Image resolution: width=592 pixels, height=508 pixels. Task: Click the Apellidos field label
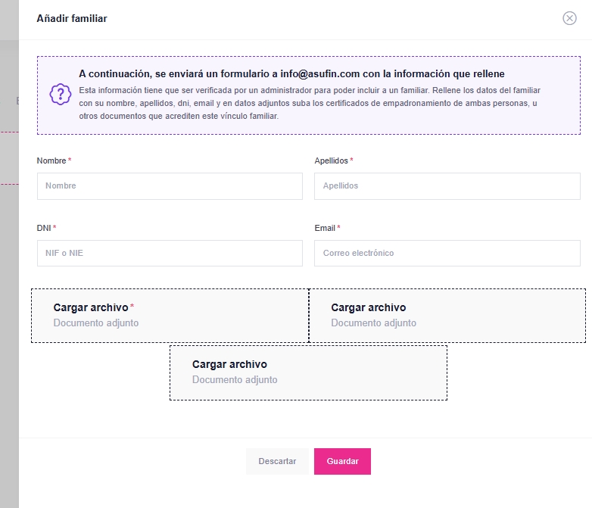(x=331, y=161)
